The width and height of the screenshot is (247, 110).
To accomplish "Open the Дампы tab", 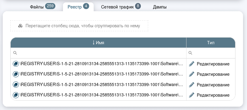I will click(x=160, y=7).
